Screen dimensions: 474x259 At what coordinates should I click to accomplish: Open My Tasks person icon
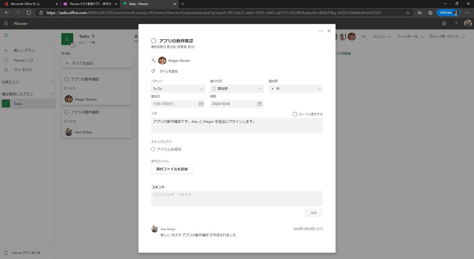pyautogui.click(x=6, y=70)
